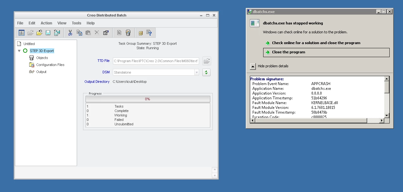This screenshot has width=403, height=192.
Task: Click the properties icon next to delete
Action: click(106, 33)
